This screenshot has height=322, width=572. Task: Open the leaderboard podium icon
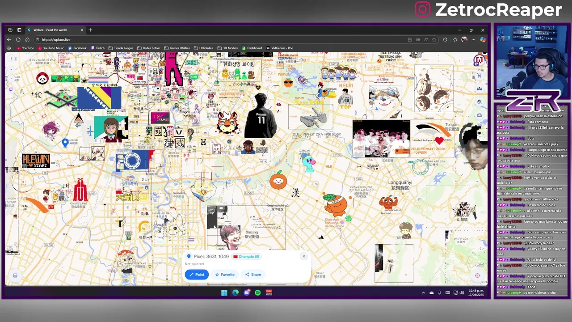[x=479, y=115]
